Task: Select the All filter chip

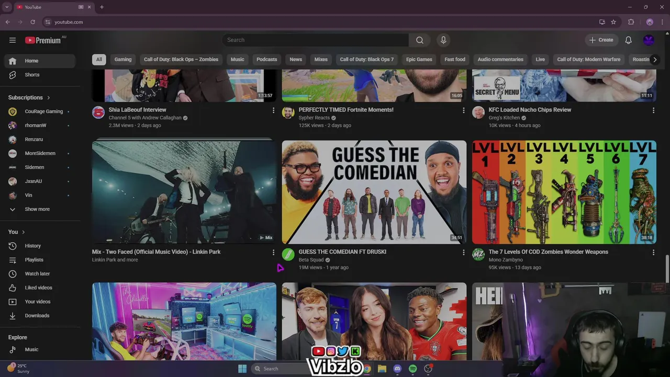Action: [99, 59]
